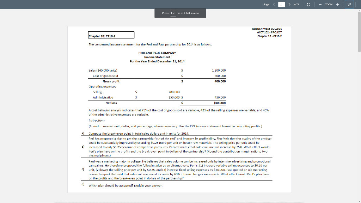
Task: Click the 150,000 administrative value
Action: [x=174, y=98]
